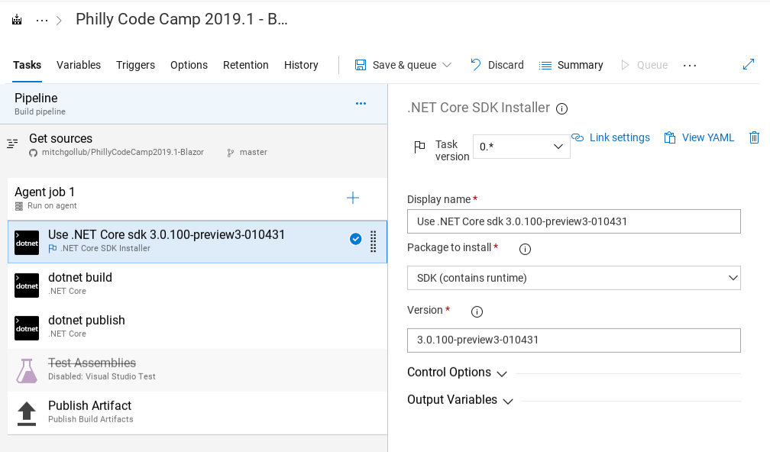Click the info icon beside Version label
Image resolution: width=770 pixels, height=452 pixels.
tap(477, 312)
